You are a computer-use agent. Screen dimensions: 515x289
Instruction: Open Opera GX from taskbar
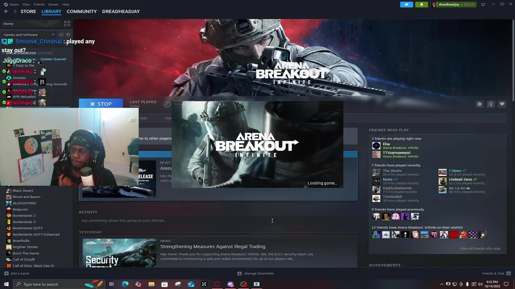217,284
